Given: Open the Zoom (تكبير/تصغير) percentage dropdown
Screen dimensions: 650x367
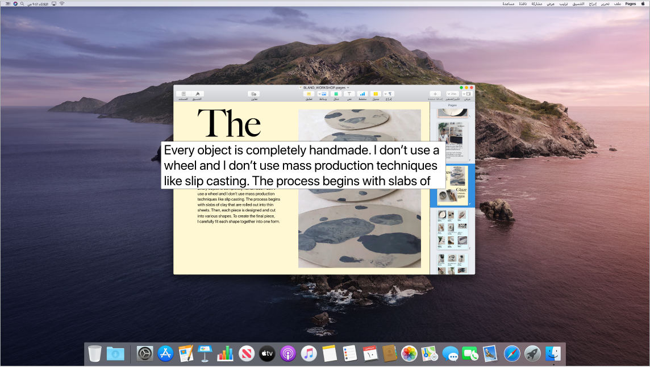Looking at the screenshot, I should (x=453, y=94).
